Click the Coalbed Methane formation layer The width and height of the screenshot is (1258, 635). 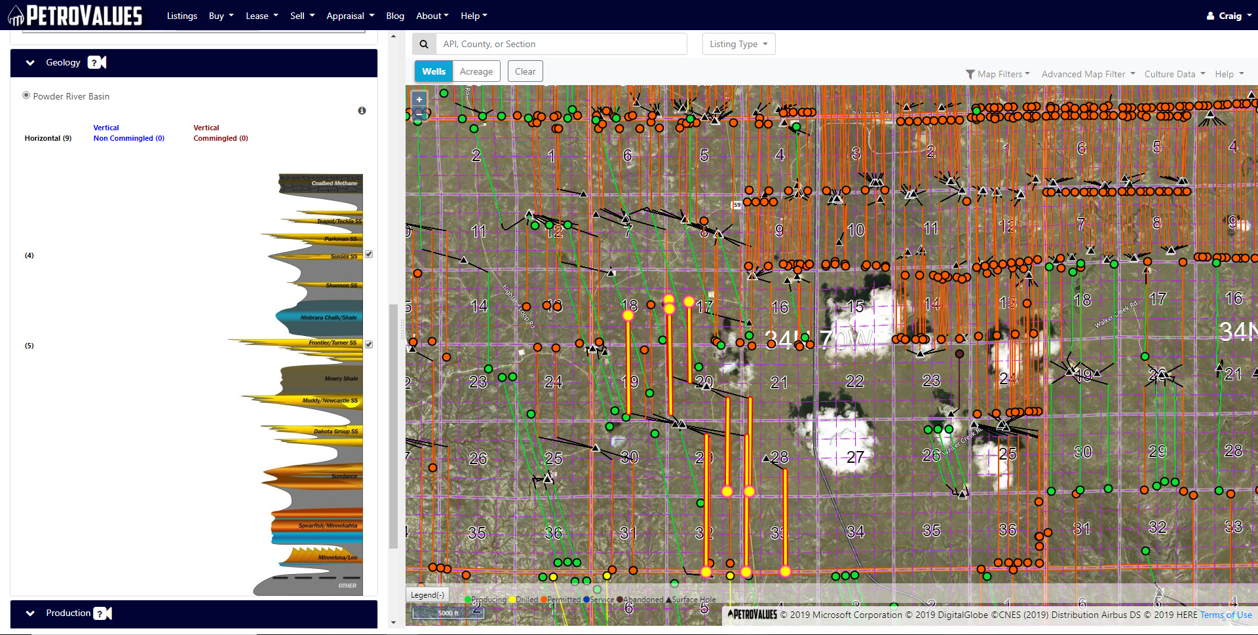[x=321, y=183]
